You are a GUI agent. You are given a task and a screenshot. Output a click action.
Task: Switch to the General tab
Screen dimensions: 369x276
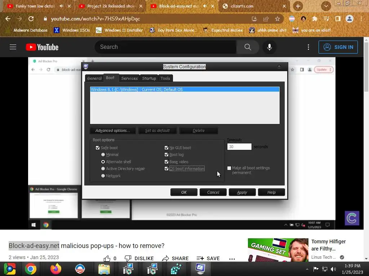point(94,78)
